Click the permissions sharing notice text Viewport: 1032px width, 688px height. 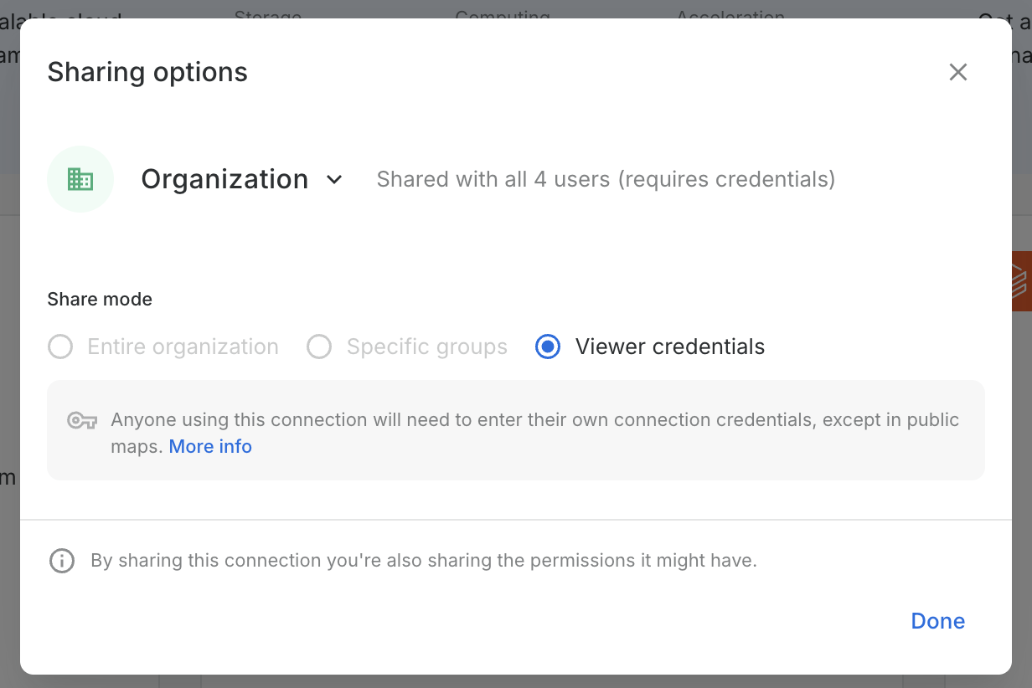(424, 561)
